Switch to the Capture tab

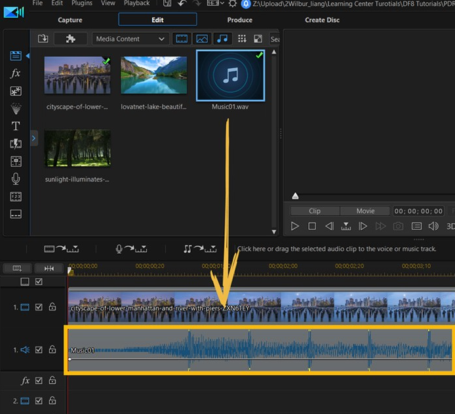point(70,20)
